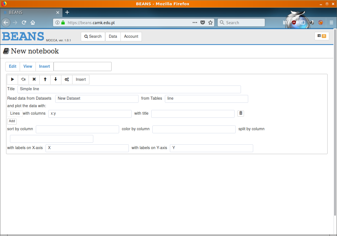Run the notebook entry with play icon
337x236 pixels.
coord(12,79)
